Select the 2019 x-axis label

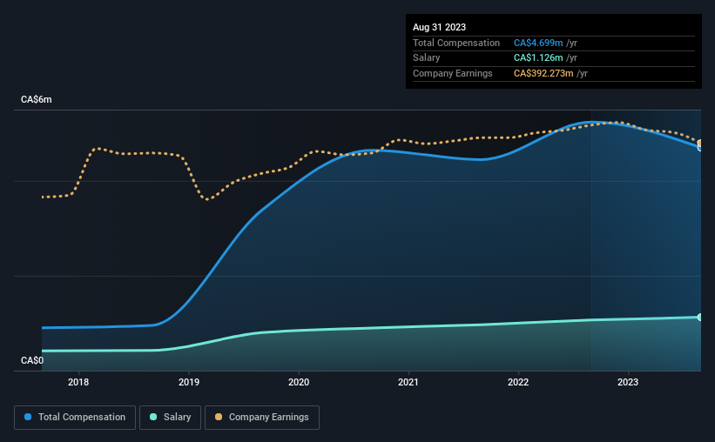[189, 382]
